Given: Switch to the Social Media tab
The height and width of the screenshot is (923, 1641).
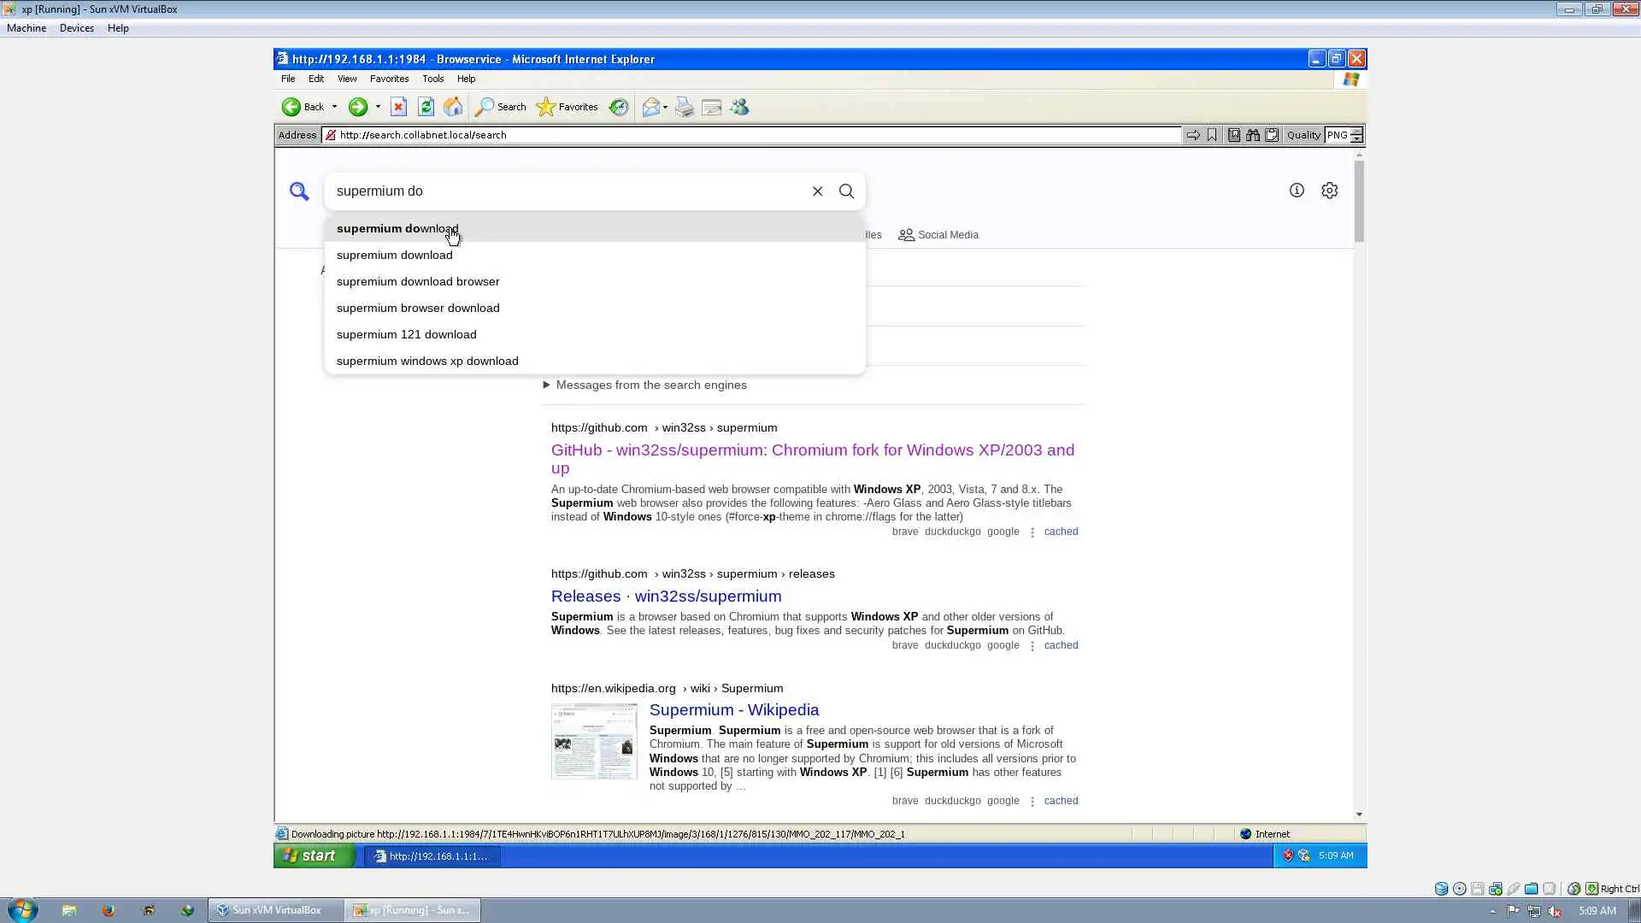Looking at the screenshot, I should (x=938, y=235).
